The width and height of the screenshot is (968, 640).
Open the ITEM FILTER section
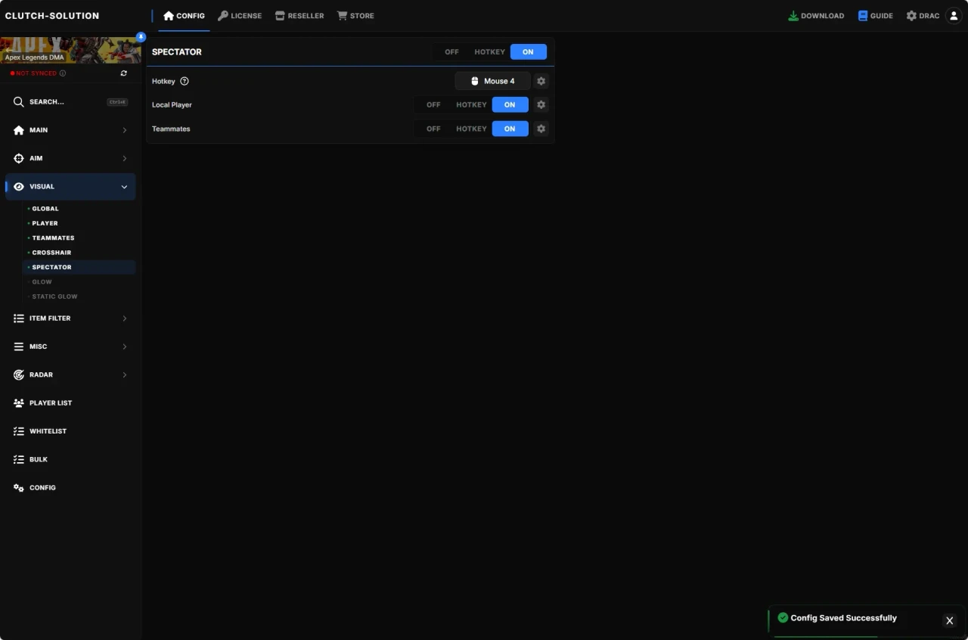pyautogui.click(x=70, y=318)
